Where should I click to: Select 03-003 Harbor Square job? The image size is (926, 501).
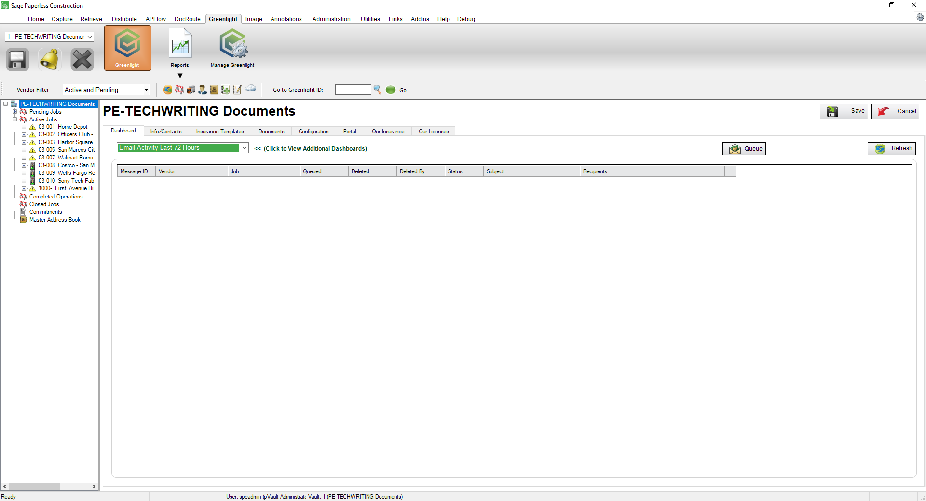pyautogui.click(x=66, y=143)
